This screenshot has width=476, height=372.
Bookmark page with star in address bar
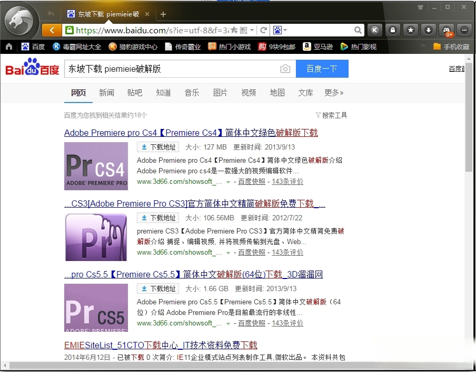(x=234, y=30)
